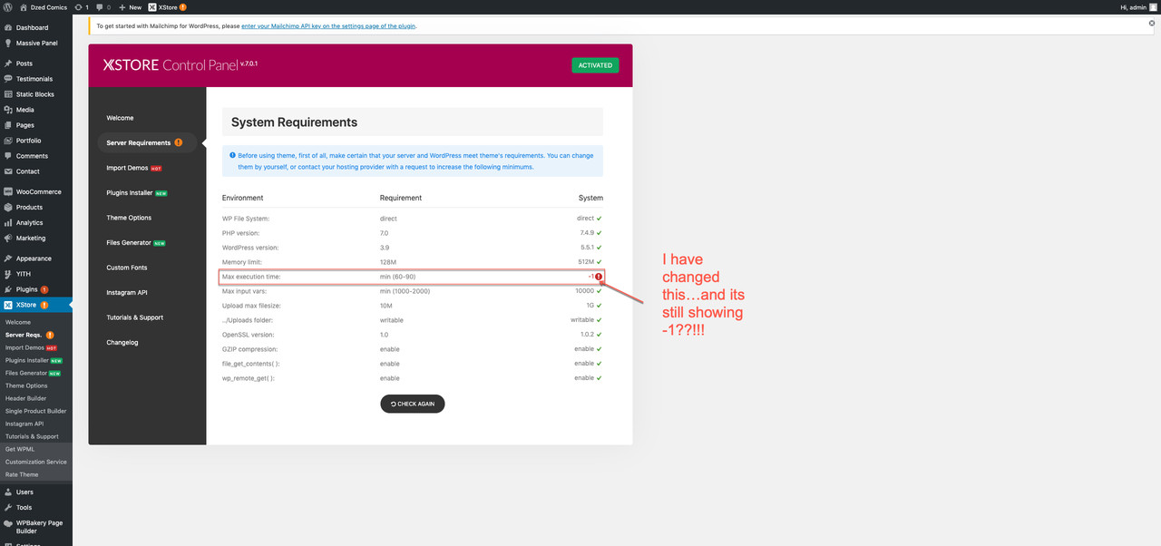Follow the enter your Mailchimp API key link
The height and width of the screenshot is (546, 1161).
[x=327, y=26]
